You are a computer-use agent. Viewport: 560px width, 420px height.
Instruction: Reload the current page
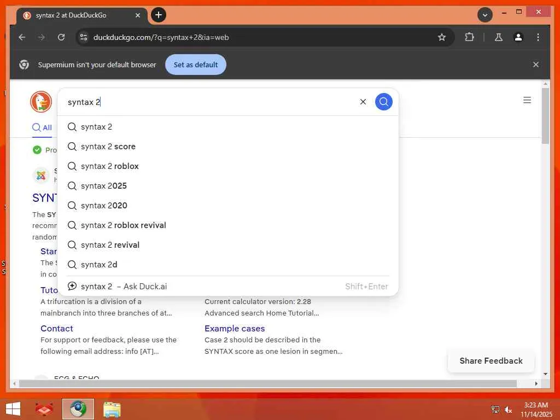61,37
